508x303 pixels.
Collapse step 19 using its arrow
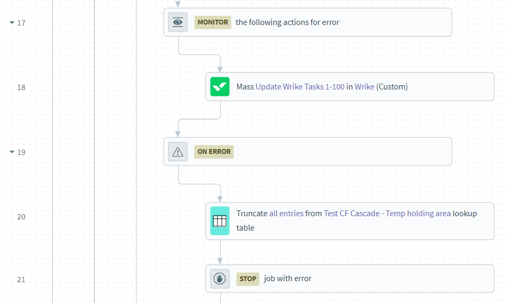[x=12, y=152]
